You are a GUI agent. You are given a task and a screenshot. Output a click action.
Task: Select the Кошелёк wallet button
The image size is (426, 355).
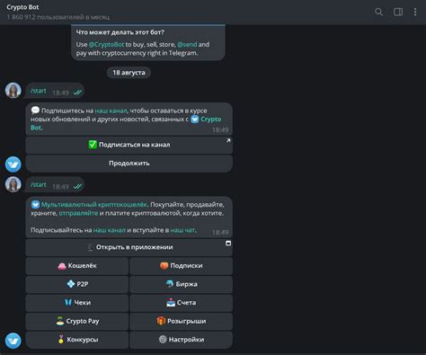coord(77,266)
